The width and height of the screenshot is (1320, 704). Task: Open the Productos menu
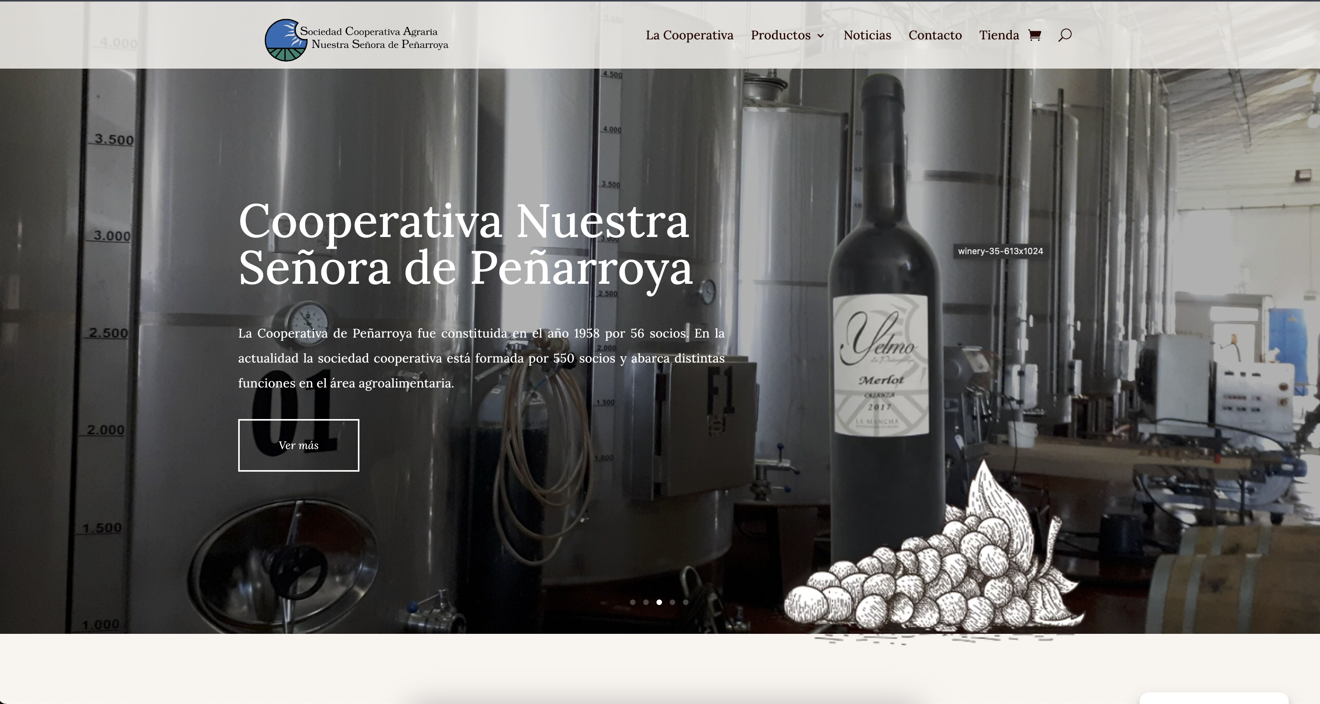click(780, 35)
